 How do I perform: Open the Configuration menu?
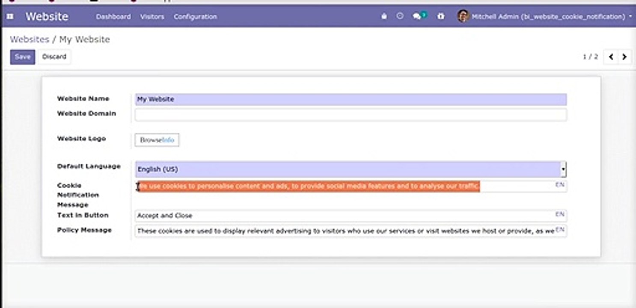pos(195,17)
